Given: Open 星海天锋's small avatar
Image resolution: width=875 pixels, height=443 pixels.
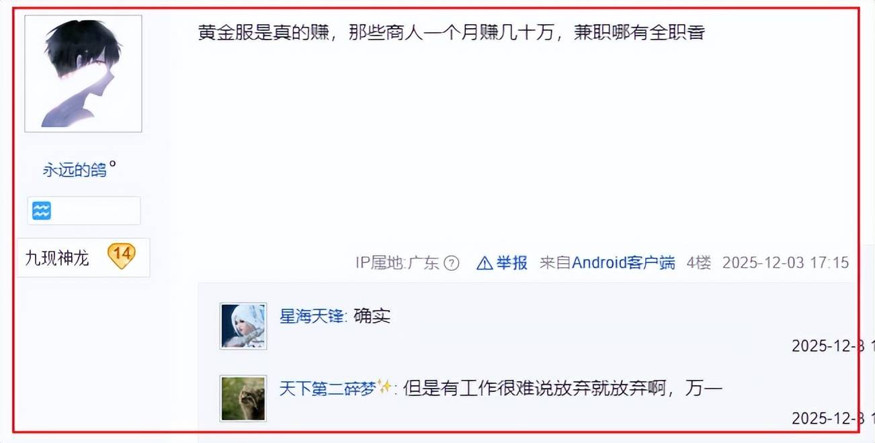Looking at the screenshot, I should (243, 326).
